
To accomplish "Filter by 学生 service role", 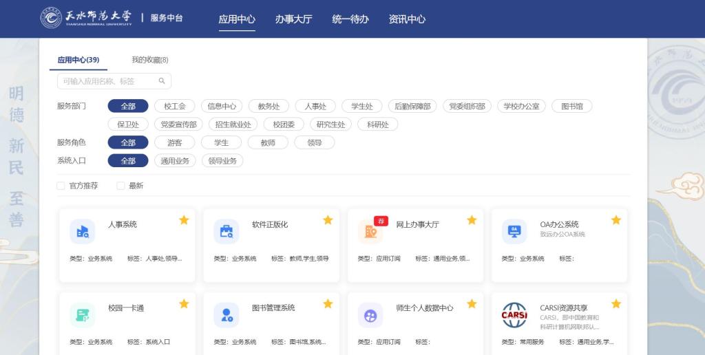I will (221, 142).
